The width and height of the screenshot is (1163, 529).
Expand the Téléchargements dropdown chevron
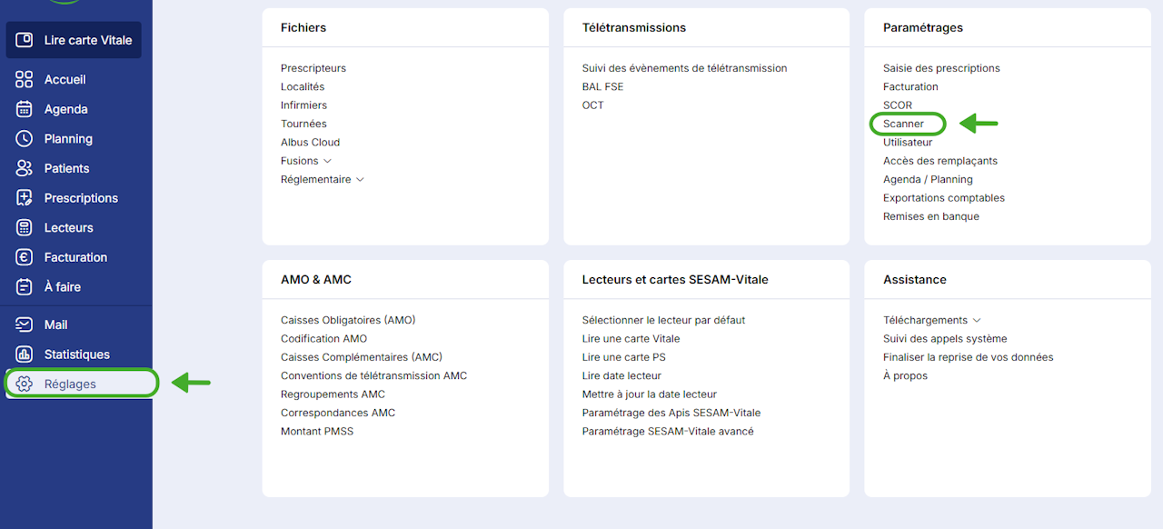(977, 321)
